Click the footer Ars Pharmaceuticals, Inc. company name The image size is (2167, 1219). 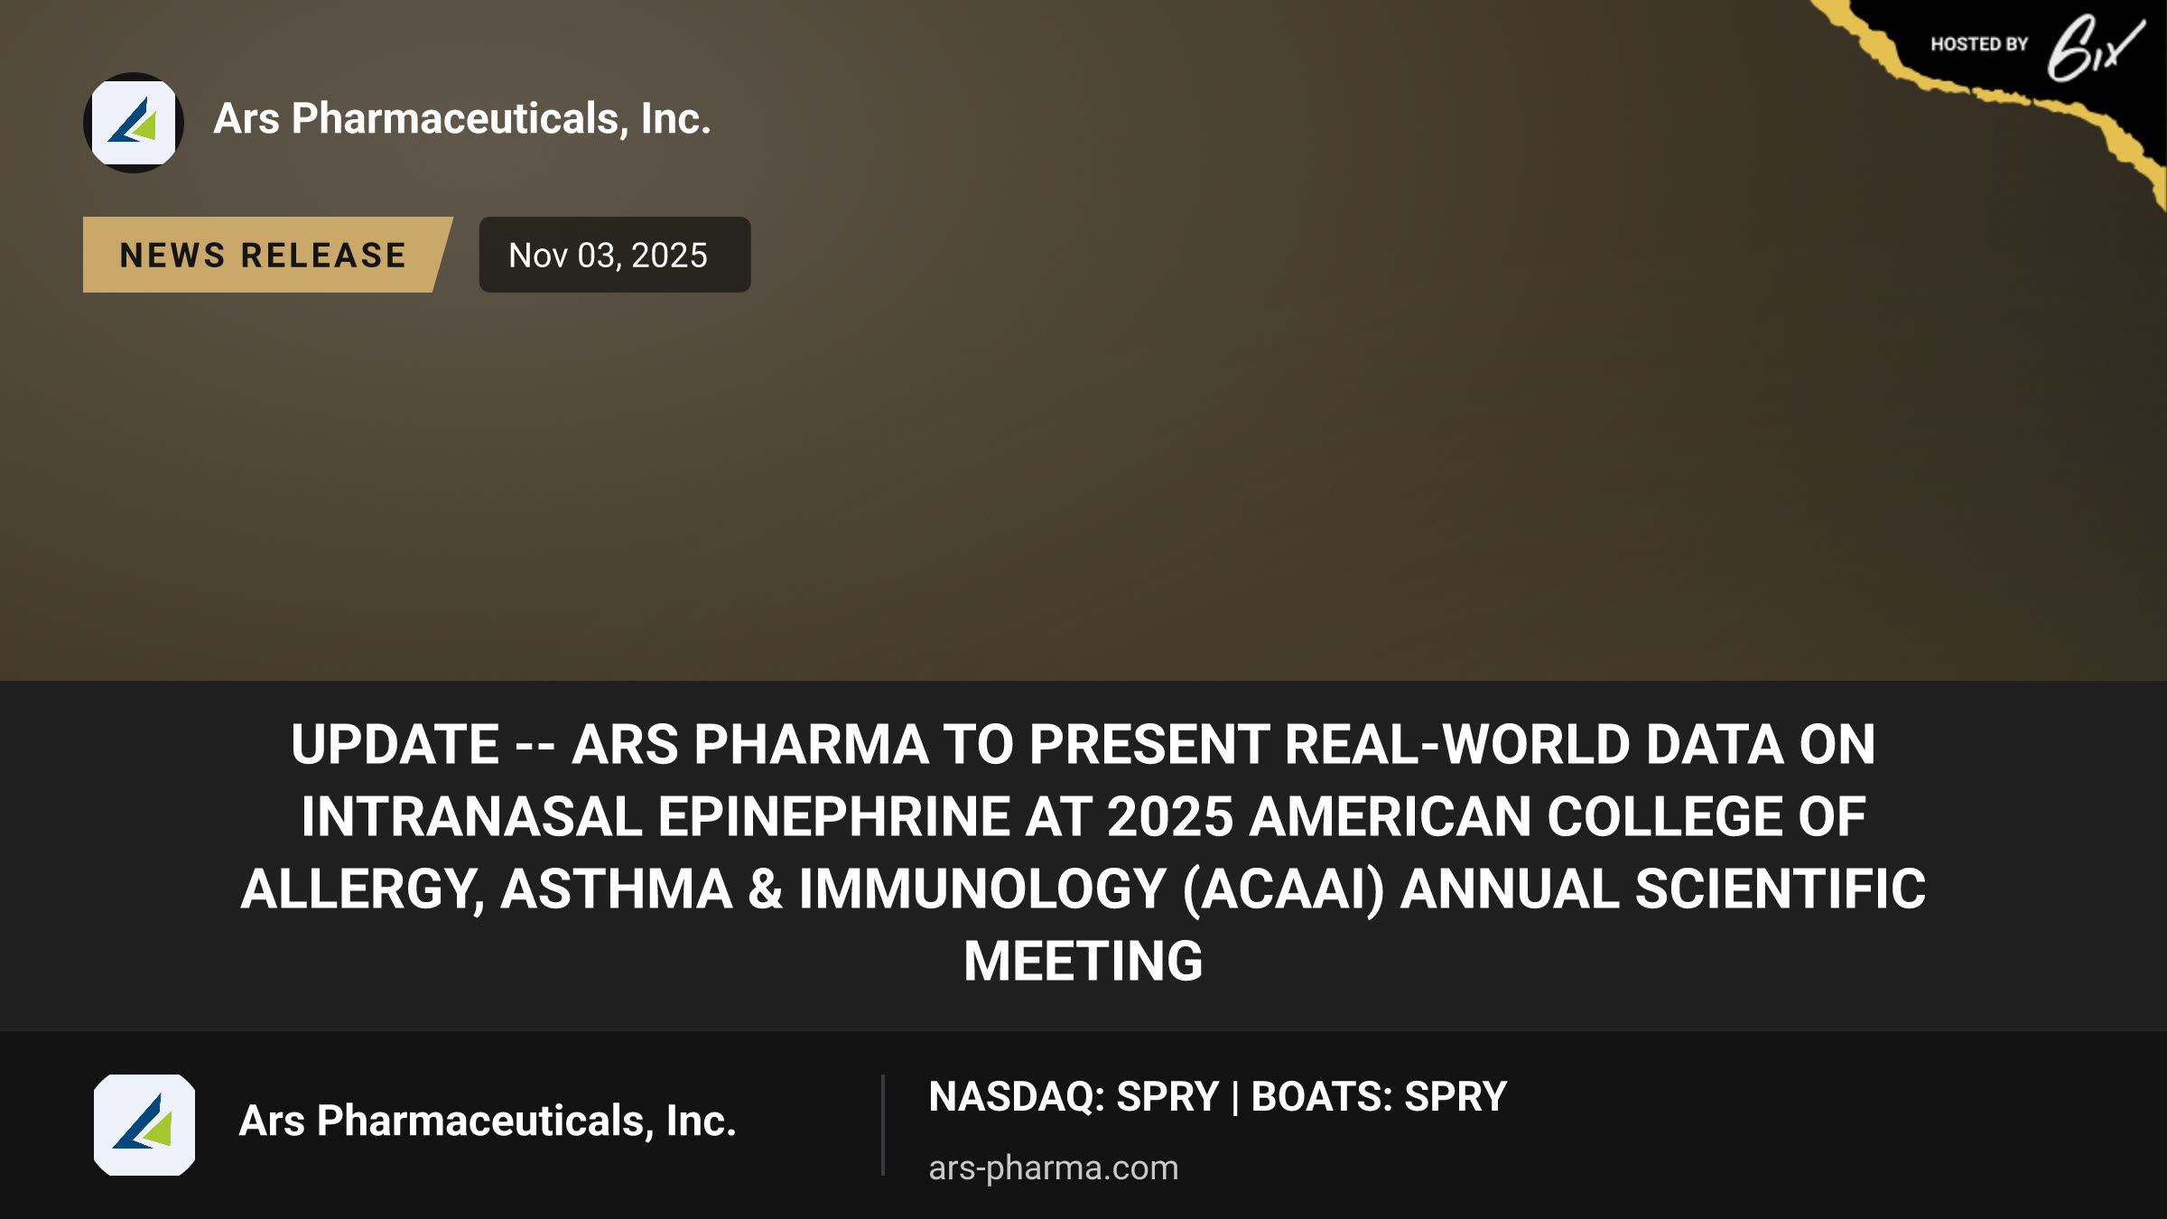pos(488,1121)
